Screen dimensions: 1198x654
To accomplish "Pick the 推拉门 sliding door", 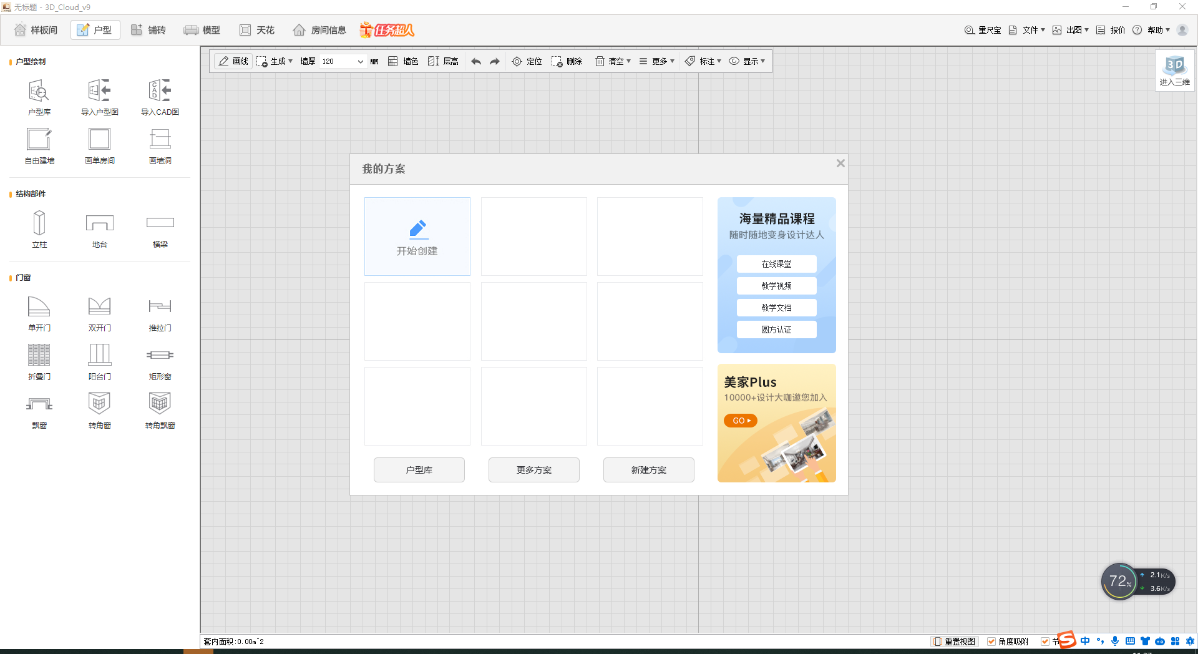I will 160,313.
